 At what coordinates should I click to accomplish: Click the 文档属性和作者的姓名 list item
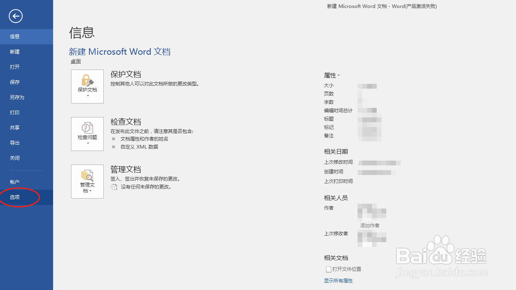144,139
